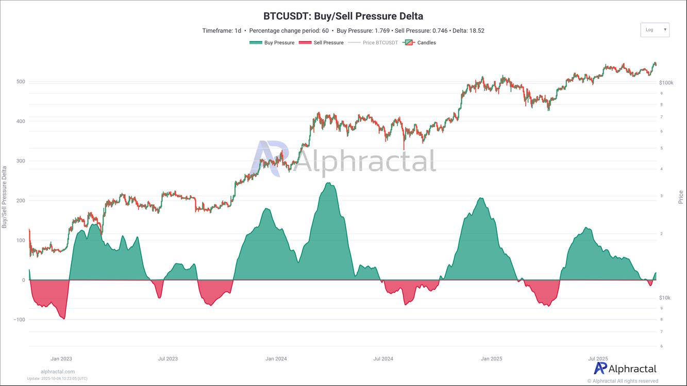
Task: Click the red Sell Pressure legend swatch
Action: point(305,43)
